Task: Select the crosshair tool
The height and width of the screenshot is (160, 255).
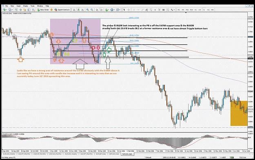Action: pos(129,10)
